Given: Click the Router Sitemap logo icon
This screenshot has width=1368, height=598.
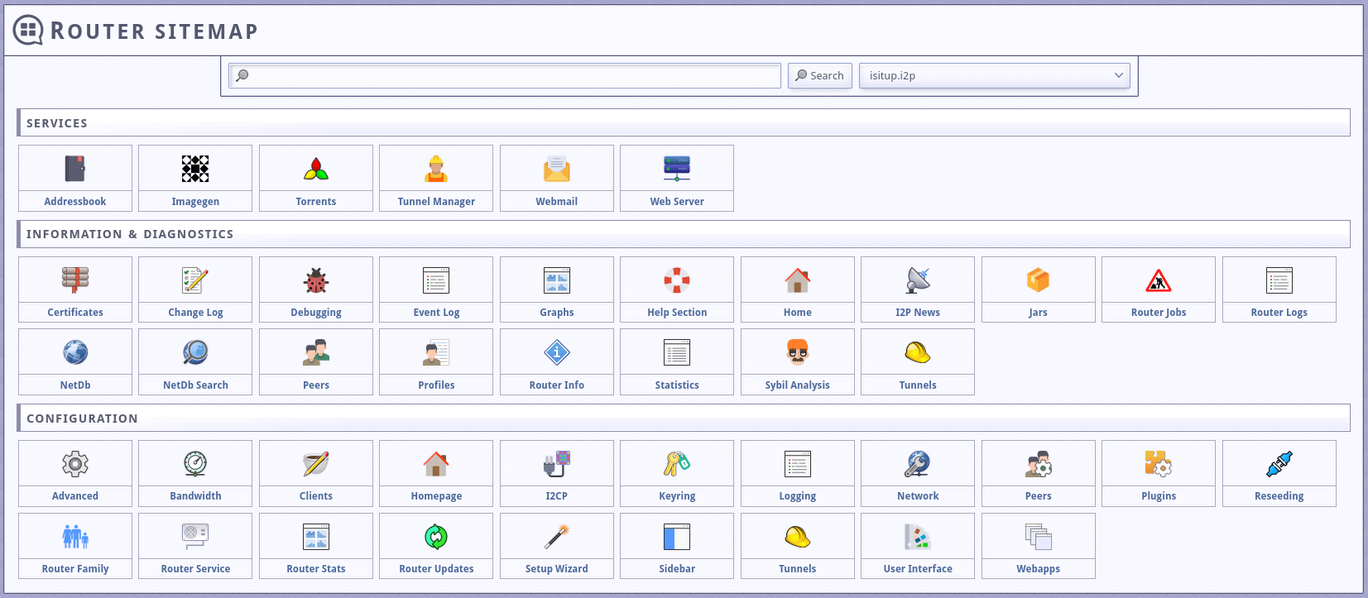Looking at the screenshot, I should click(28, 31).
